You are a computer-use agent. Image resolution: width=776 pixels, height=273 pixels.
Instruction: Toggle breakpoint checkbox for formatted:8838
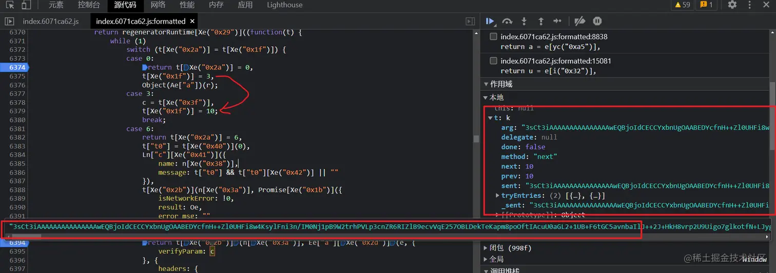493,37
